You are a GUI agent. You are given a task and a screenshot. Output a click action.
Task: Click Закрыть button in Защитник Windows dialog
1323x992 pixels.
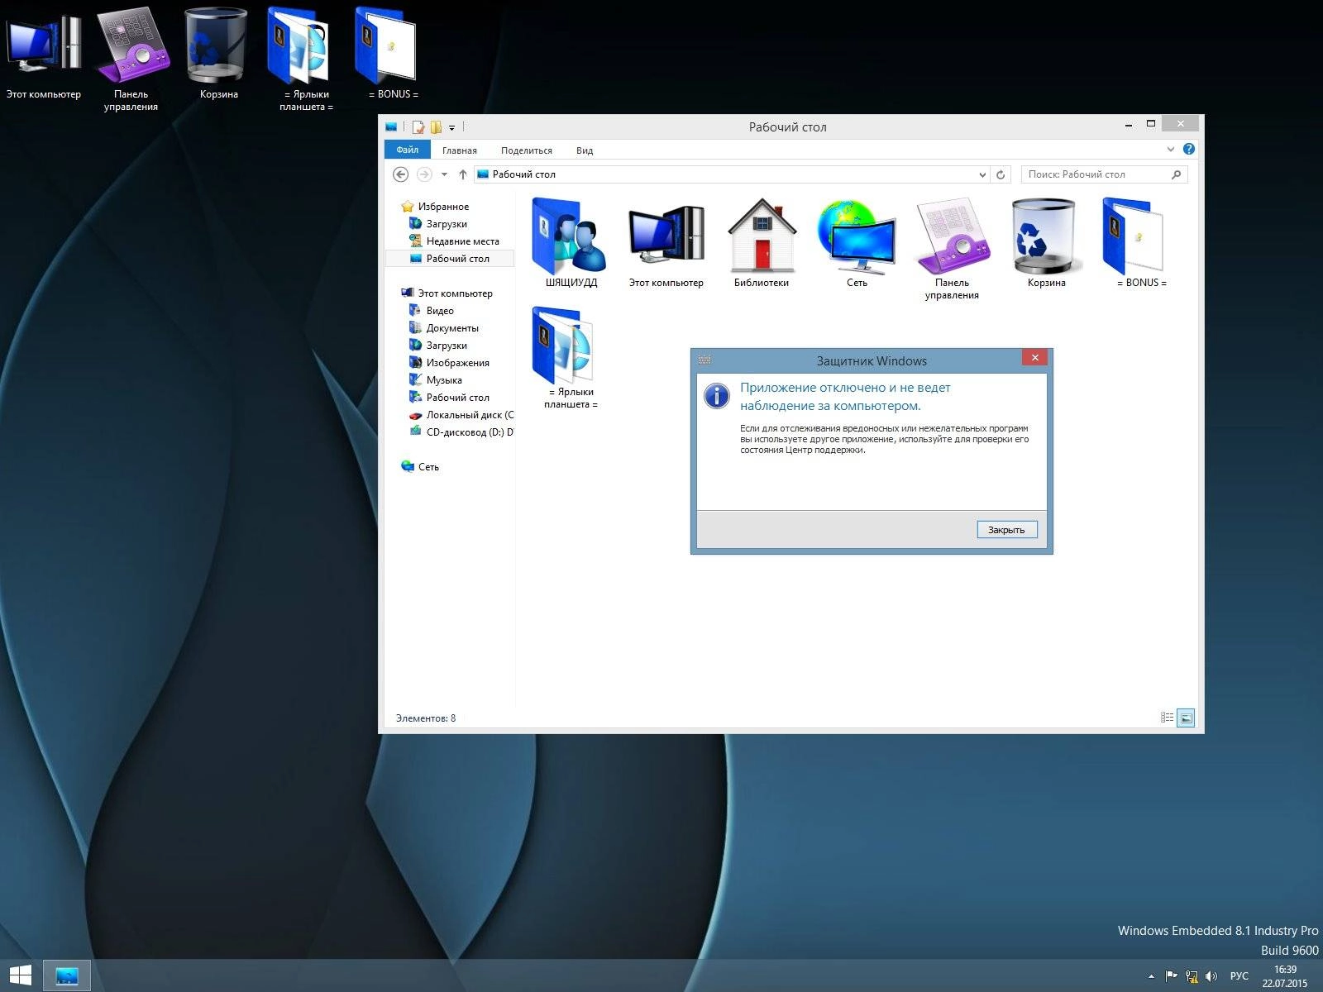tap(1006, 530)
